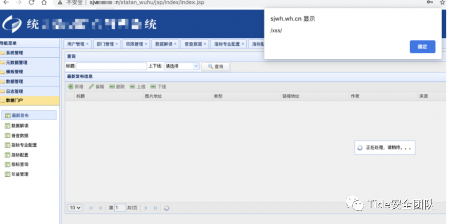The image size is (449, 224).
Task: Click the pagination refresh icon
Action: point(166,208)
